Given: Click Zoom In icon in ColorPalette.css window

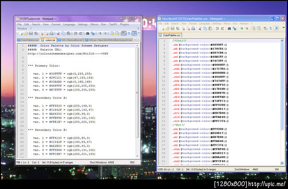Looking at the screenshot, I should [241, 28].
